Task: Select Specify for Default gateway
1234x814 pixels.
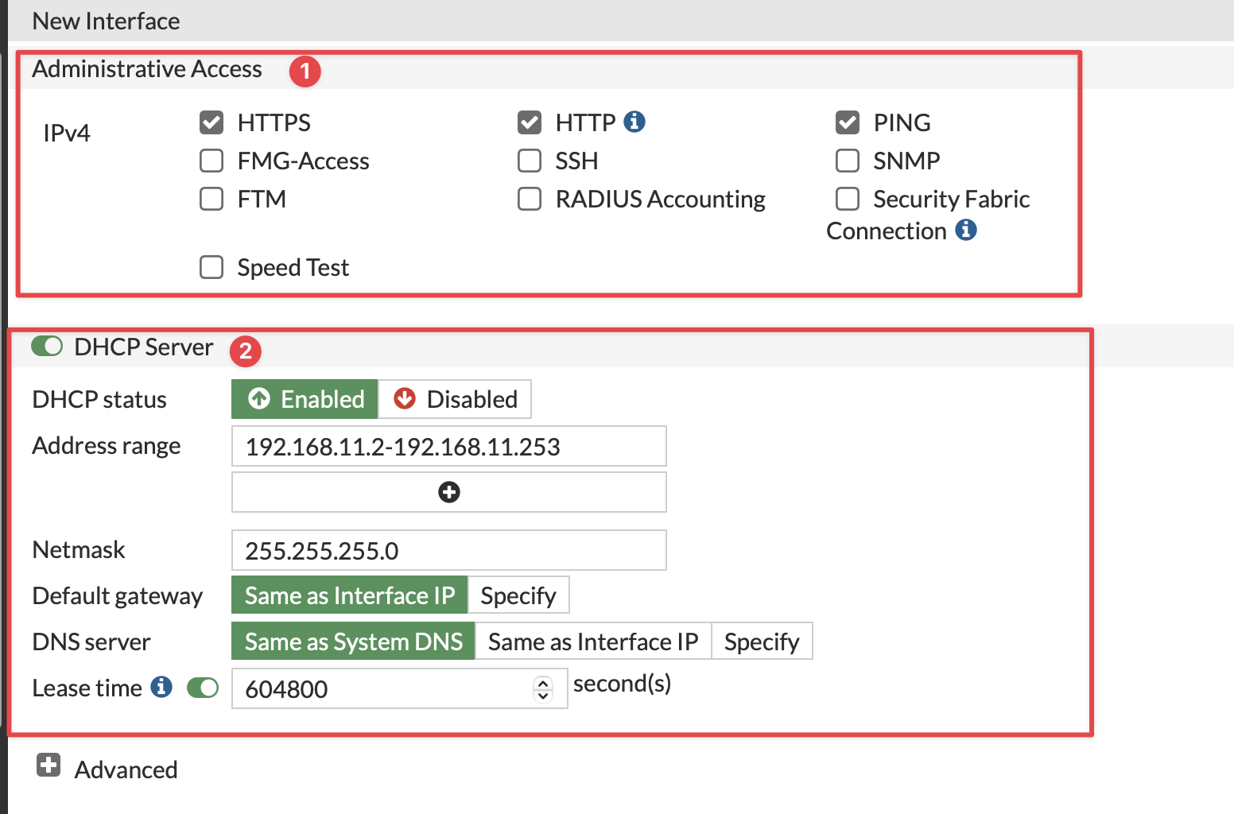Action: coord(519,595)
